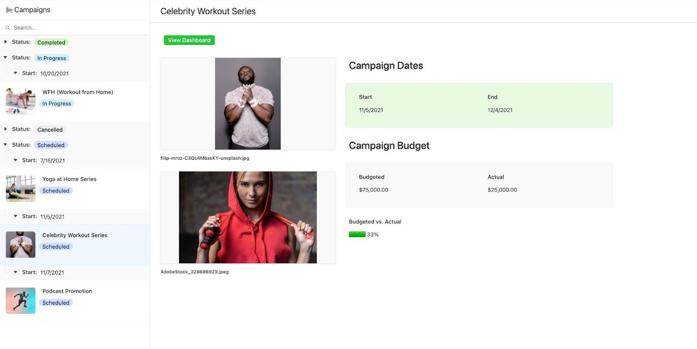Expand the Status: Cancelled group
Image resolution: width=697 pixels, height=349 pixels.
point(6,129)
